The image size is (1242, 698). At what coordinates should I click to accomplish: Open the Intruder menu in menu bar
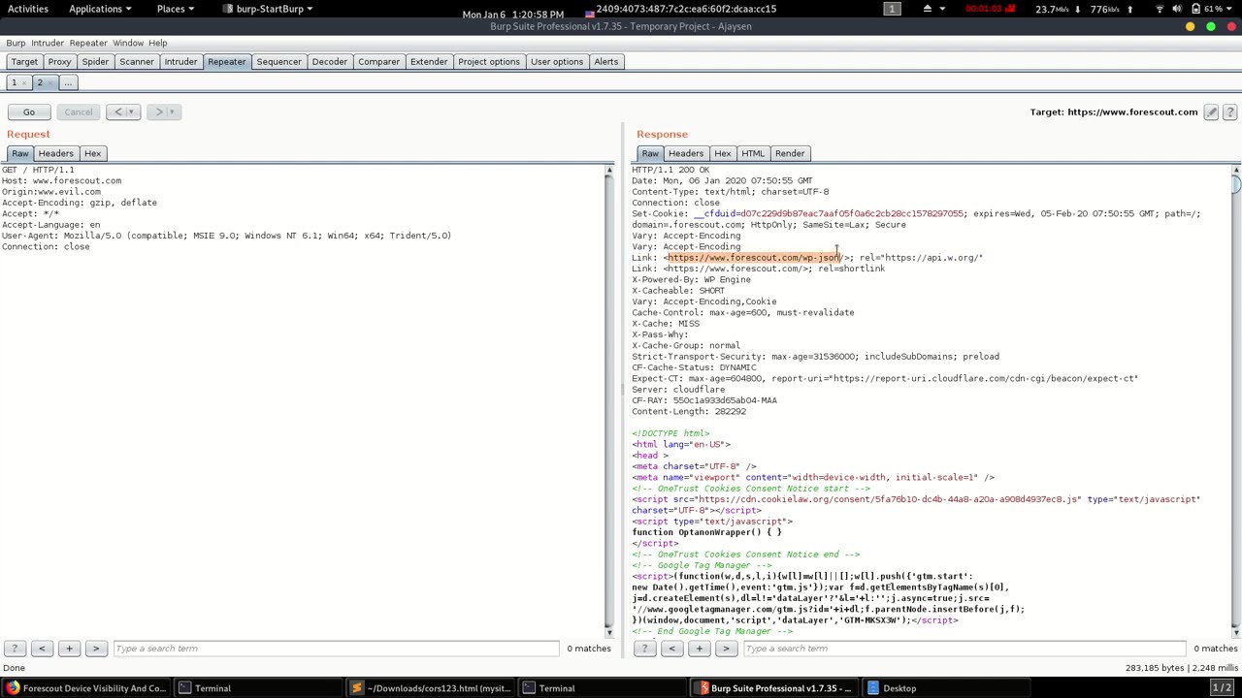click(x=47, y=43)
